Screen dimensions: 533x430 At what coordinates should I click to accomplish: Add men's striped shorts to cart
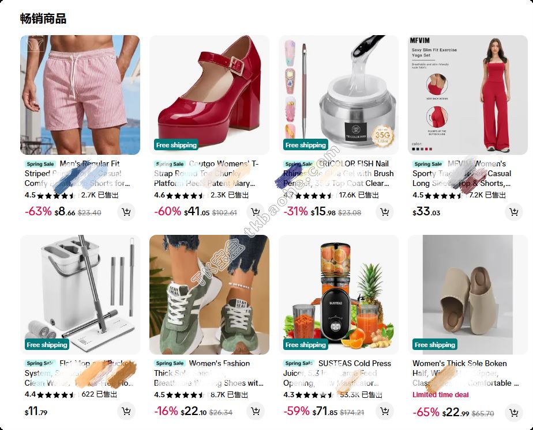(126, 212)
